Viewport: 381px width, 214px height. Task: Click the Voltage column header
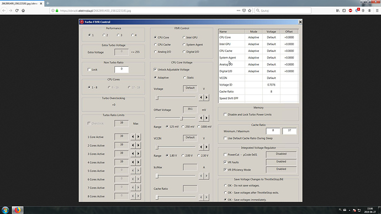point(271,31)
